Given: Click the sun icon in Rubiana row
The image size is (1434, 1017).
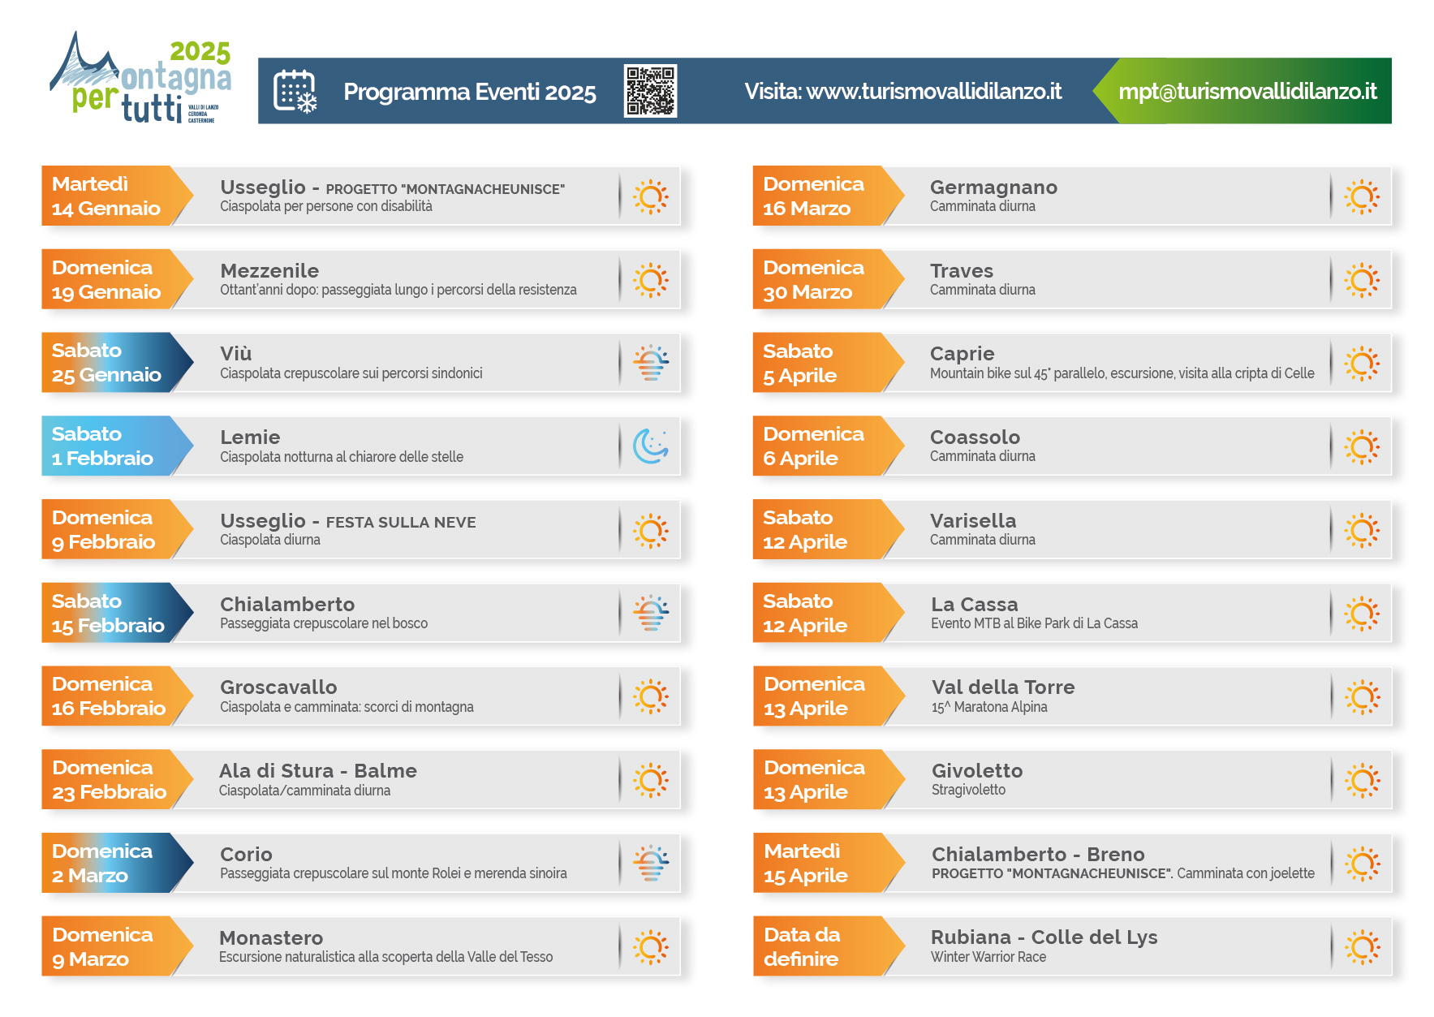Looking at the screenshot, I should click(1362, 946).
